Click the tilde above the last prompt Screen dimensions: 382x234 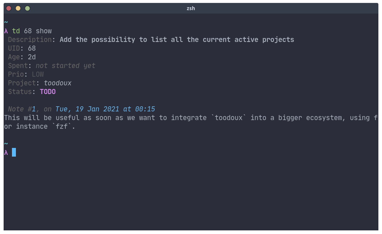6,144
